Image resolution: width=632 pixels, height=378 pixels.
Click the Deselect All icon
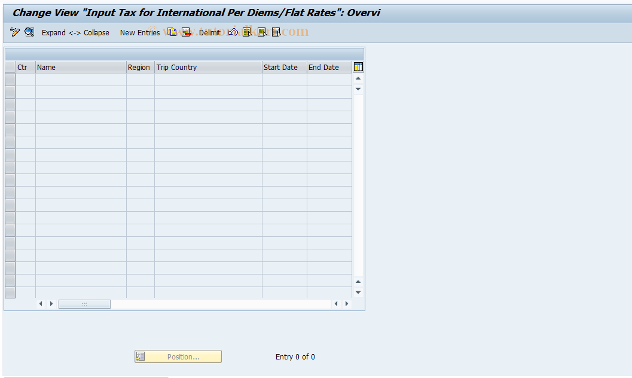tap(276, 32)
